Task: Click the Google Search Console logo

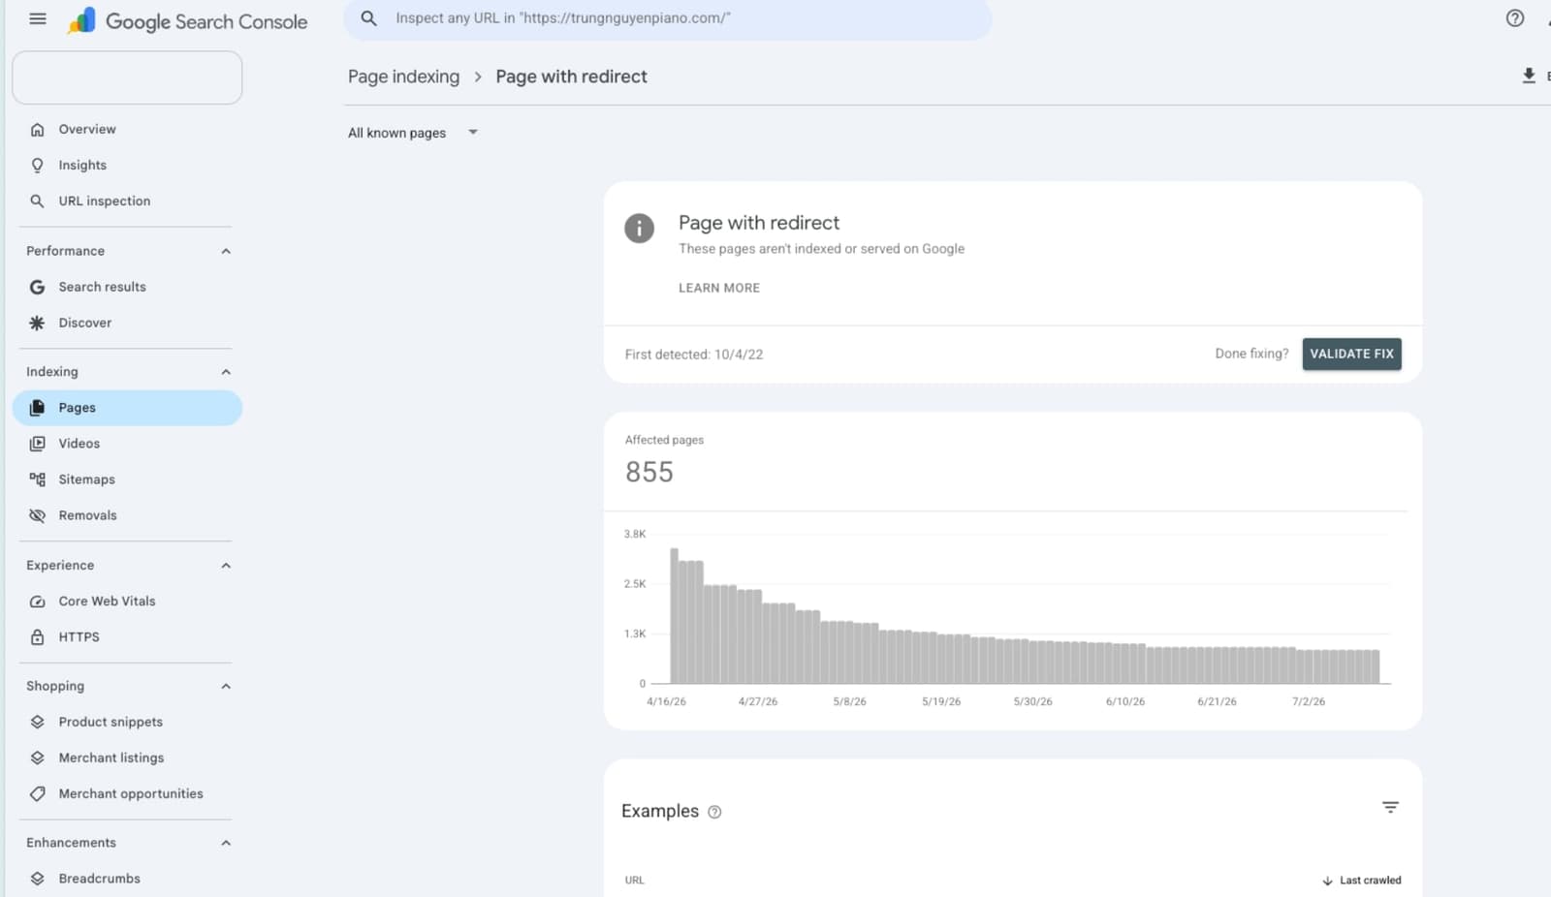Action: pos(187,21)
